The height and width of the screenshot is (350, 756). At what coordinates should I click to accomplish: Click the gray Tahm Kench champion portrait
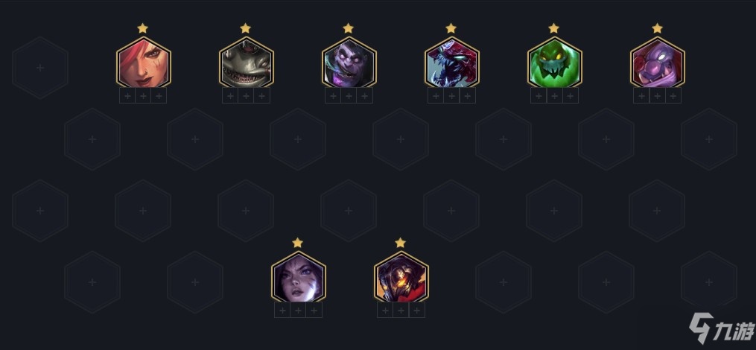[x=246, y=63]
